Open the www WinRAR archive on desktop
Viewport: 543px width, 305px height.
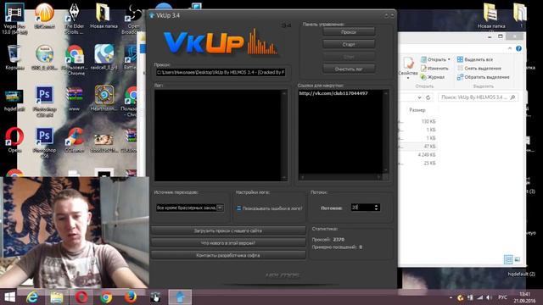[74, 98]
